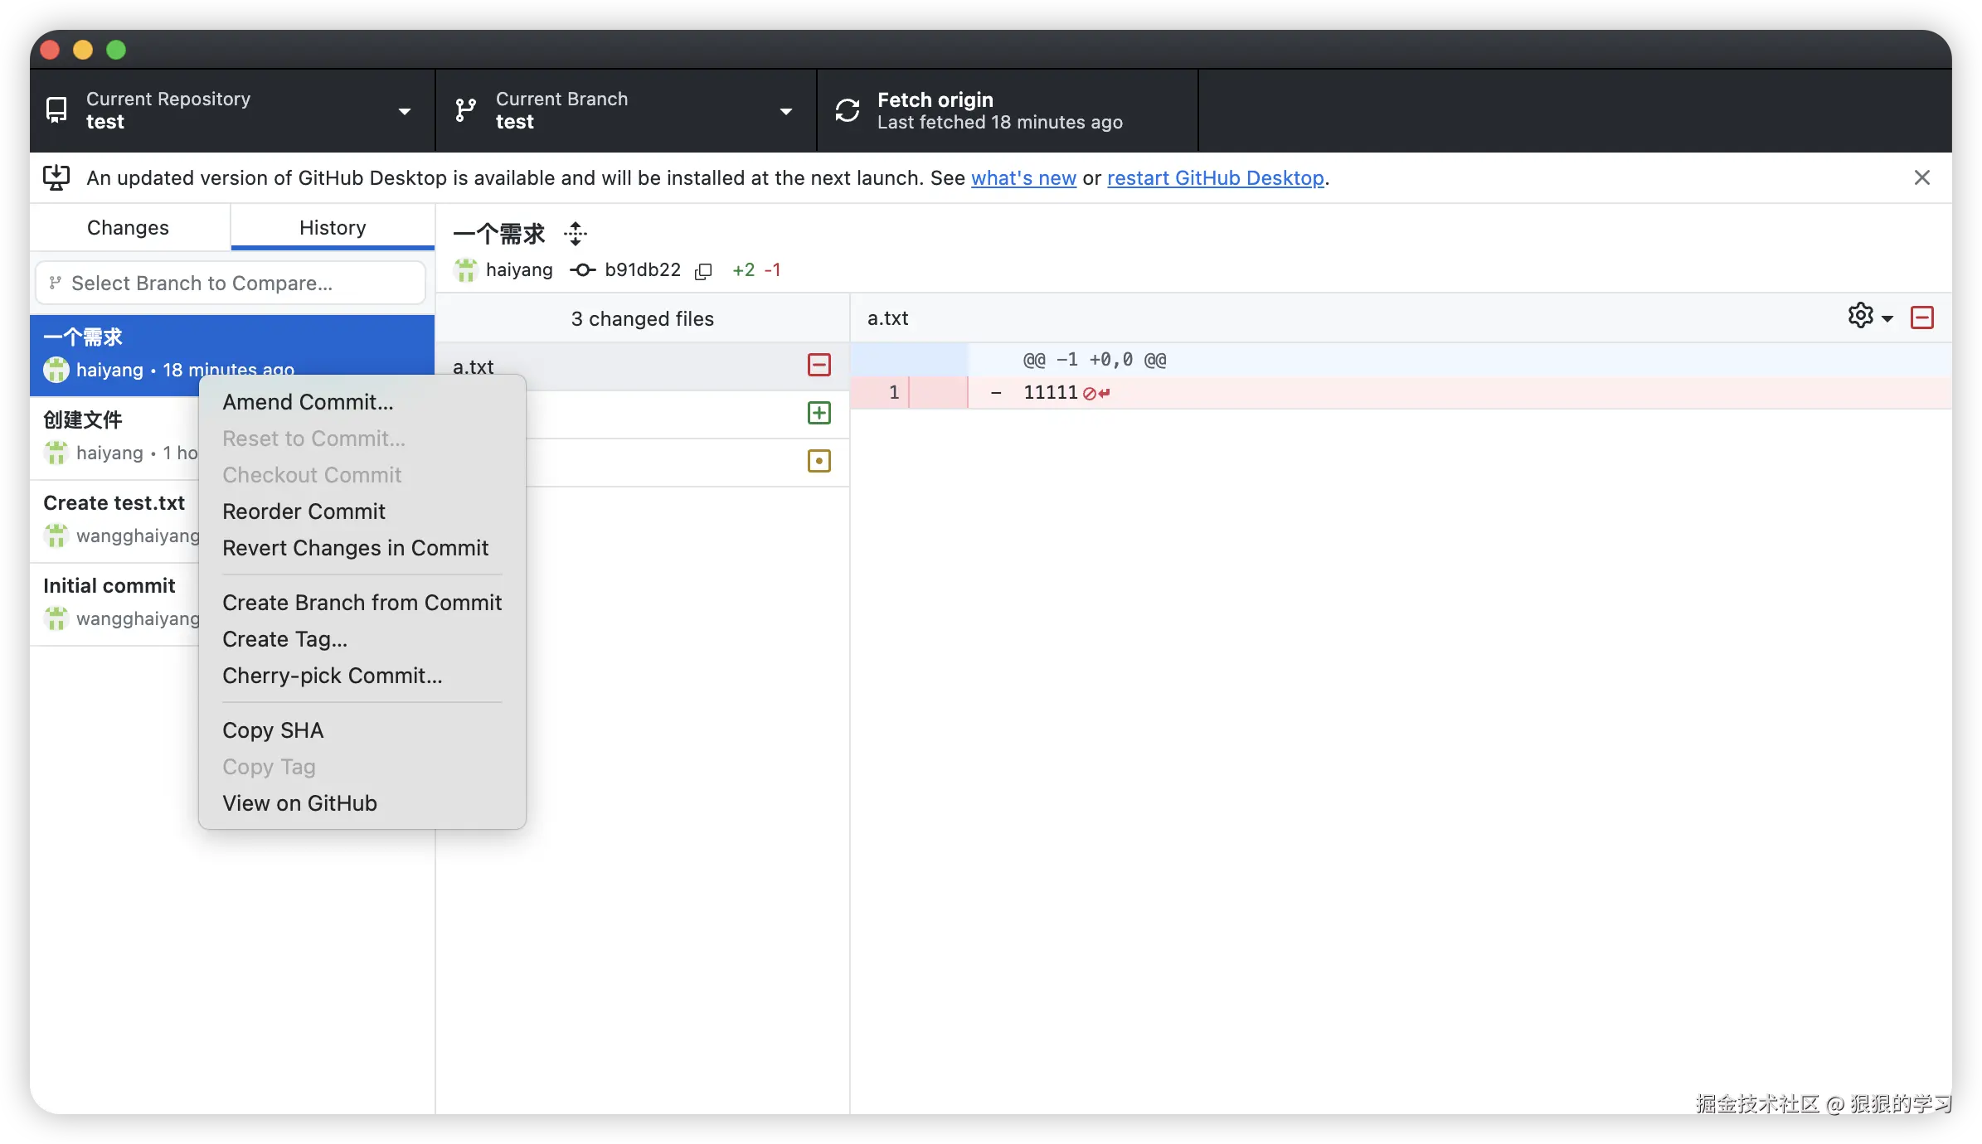The height and width of the screenshot is (1144, 1982).
Task: Click the red deleted-file icon for a.txt
Action: [x=819, y=365]
